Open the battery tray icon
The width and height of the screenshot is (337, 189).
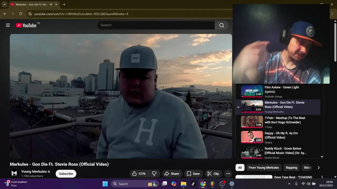click(314, 184)
